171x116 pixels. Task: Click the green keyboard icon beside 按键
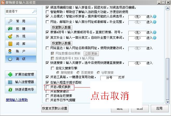10,29
